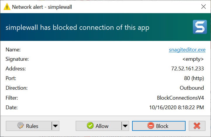Click the blocked connection banner heading
The height and width of the screenshot is (137, 211).
77,27
